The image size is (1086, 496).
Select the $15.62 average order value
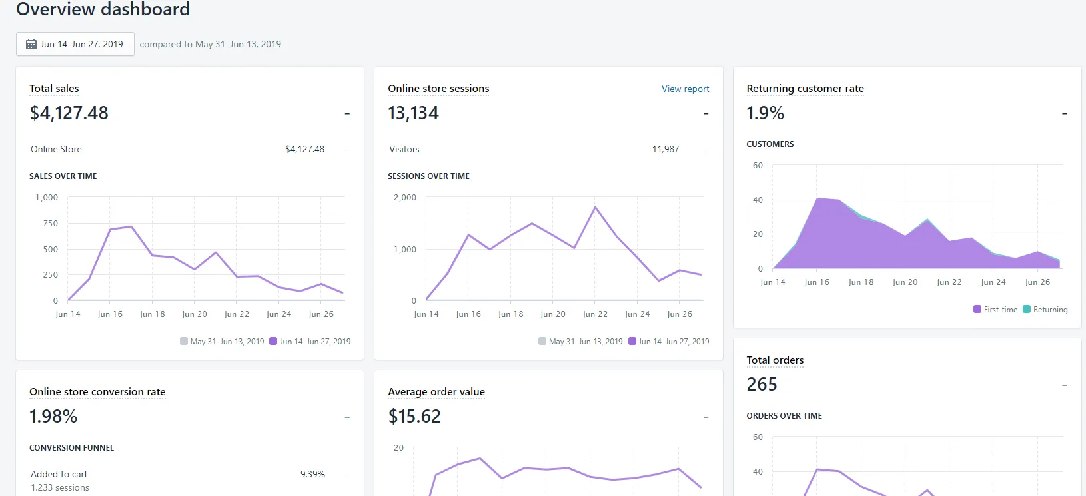414,417
